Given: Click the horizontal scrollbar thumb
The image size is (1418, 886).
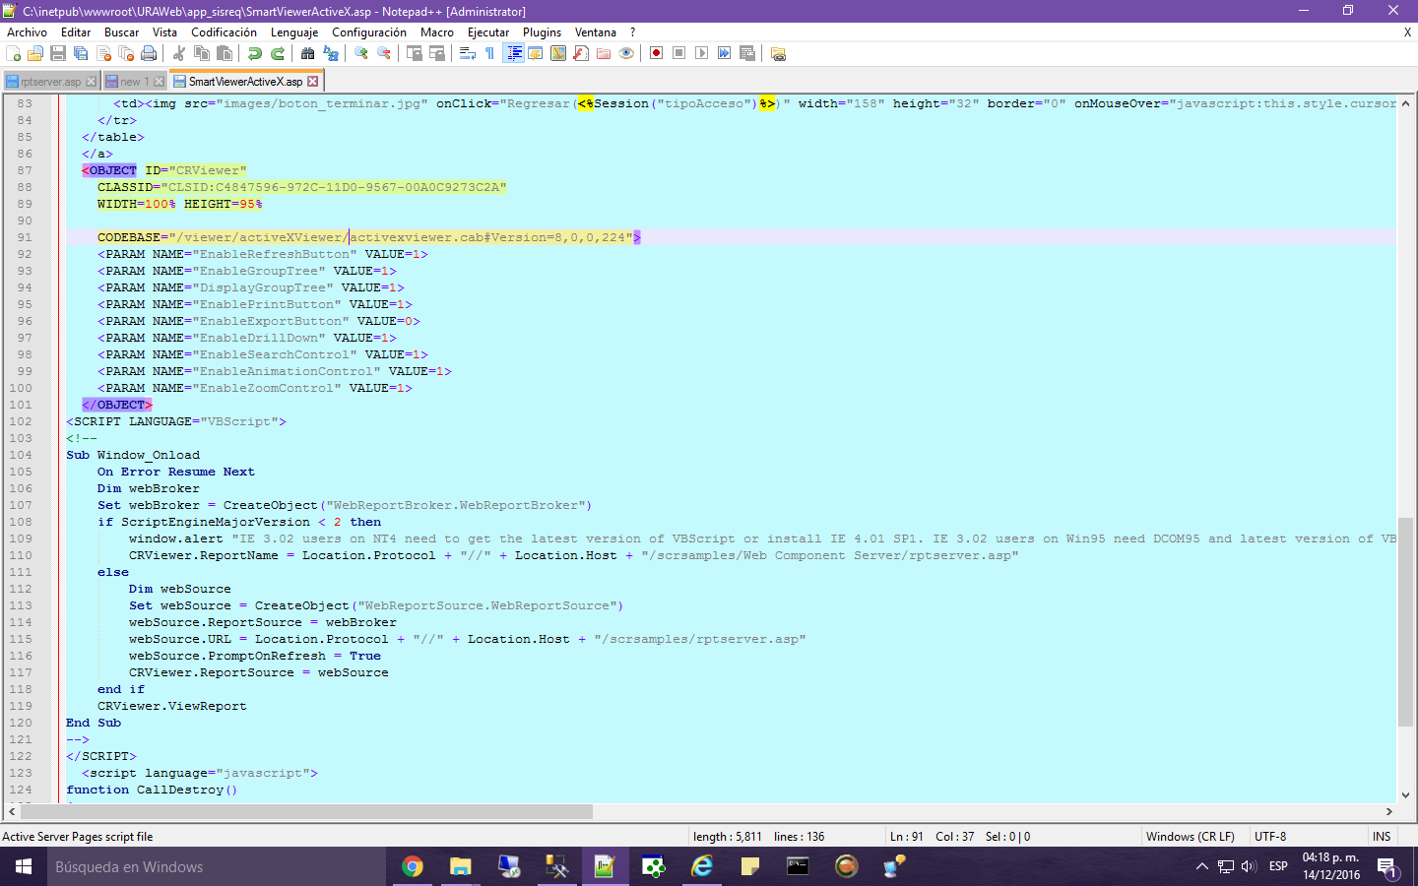Looking at the screenshot, I should (x=307, y=812).
